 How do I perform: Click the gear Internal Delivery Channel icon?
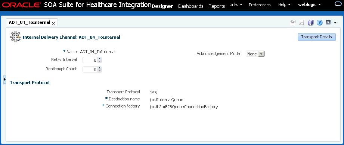15,36
